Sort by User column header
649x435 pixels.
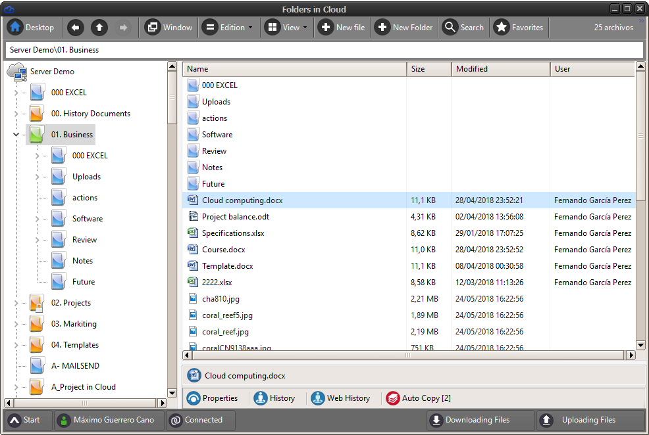tap(592, 69)
